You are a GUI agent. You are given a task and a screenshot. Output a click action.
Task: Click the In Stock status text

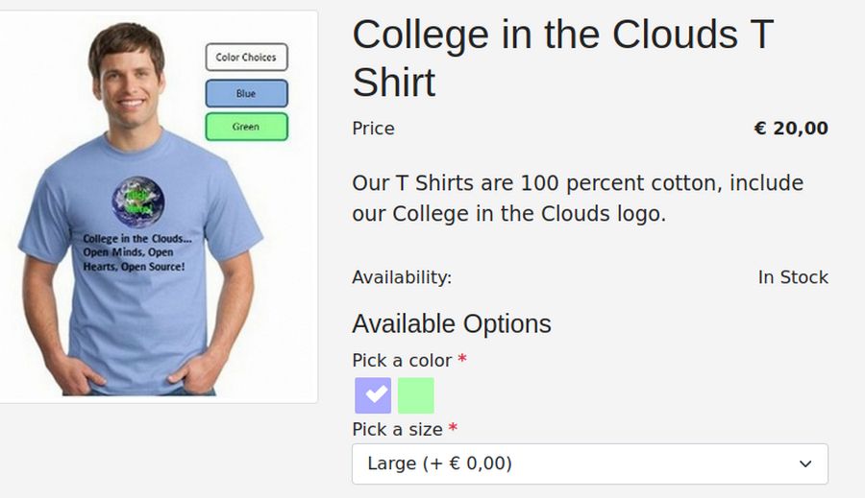[793, 277]
